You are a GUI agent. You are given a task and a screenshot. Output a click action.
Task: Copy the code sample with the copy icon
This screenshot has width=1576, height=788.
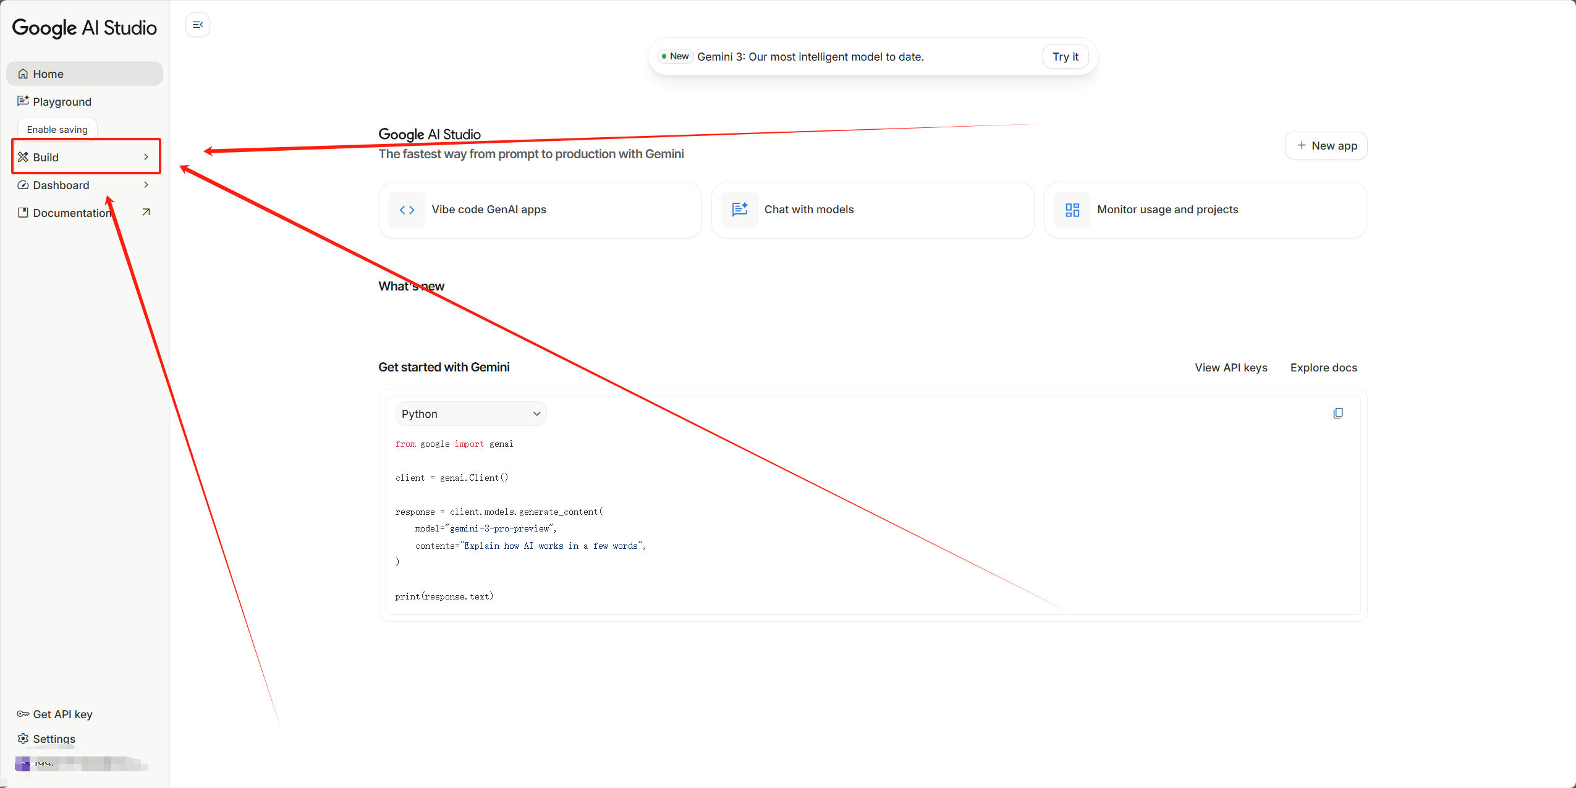pos(1338,413)
